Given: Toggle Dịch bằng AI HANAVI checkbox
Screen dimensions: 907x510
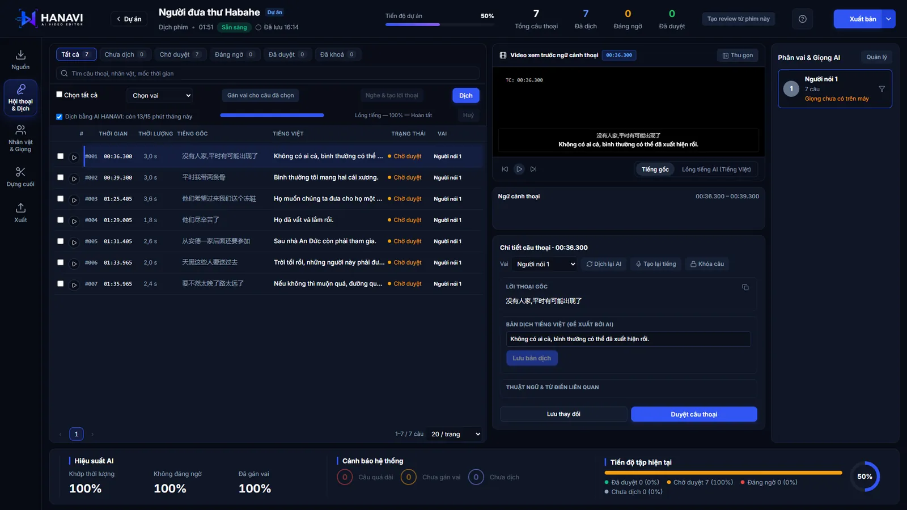Looking at the screenshot, I should (59, 117).
